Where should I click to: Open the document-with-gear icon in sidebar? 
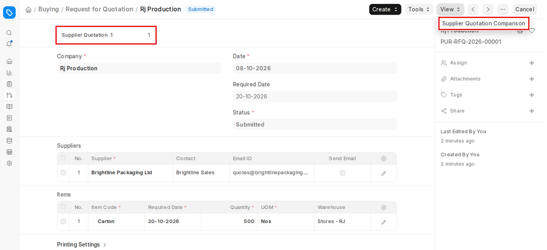[9, 129]
